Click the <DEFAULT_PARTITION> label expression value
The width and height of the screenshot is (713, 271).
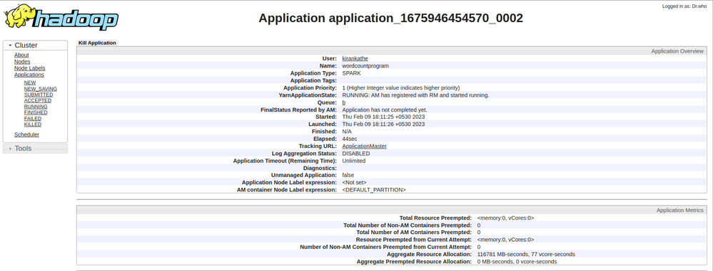[x=374, y=190]
